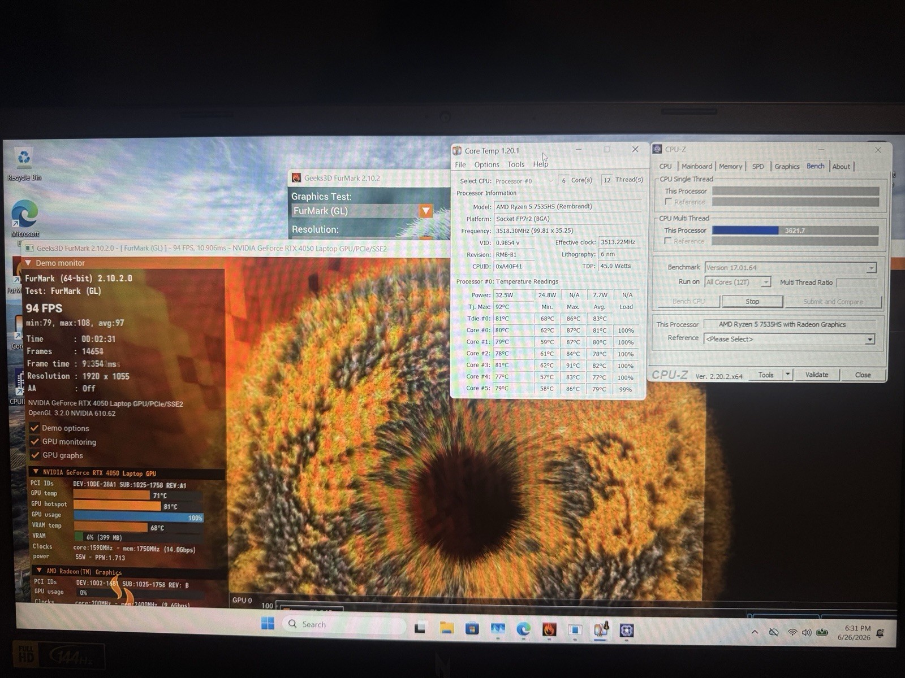Toggle the Demo options checkbox

pos(35,428)
